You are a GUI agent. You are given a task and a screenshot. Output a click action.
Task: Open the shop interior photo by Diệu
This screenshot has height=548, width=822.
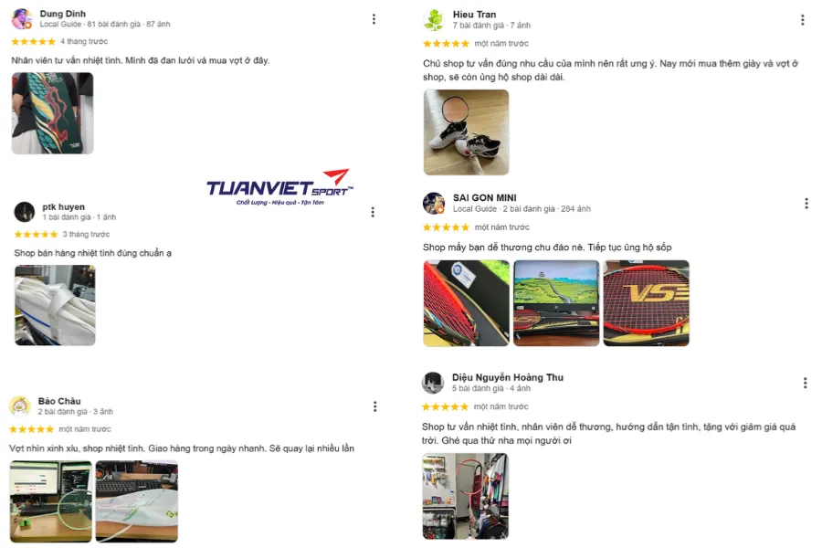pyautogui.click(x=465, y=496)
